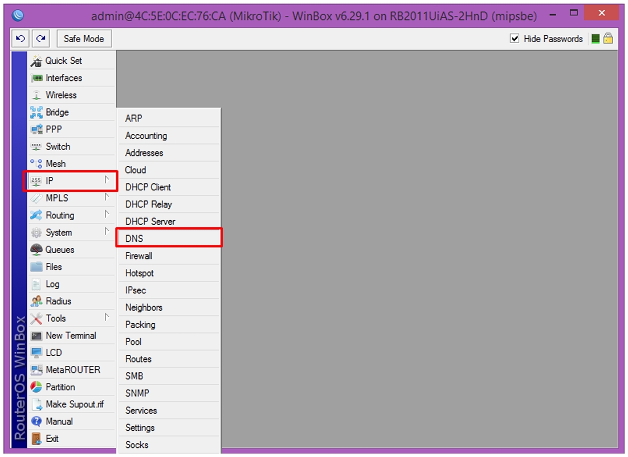628x457 pixels.
Task: Click the PPP icon
Action: (x=36, y=130)
